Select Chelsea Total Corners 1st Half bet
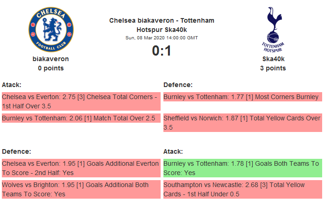 coord(81,101)
